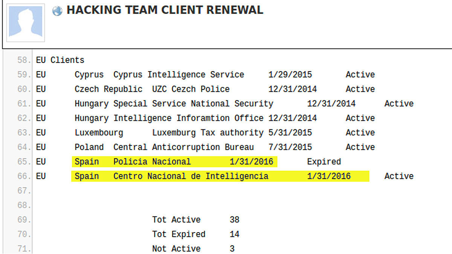Click the Luxemburg Tax authority entry
This screenshot has height=254, width=452.
click(x=208, y=133)
